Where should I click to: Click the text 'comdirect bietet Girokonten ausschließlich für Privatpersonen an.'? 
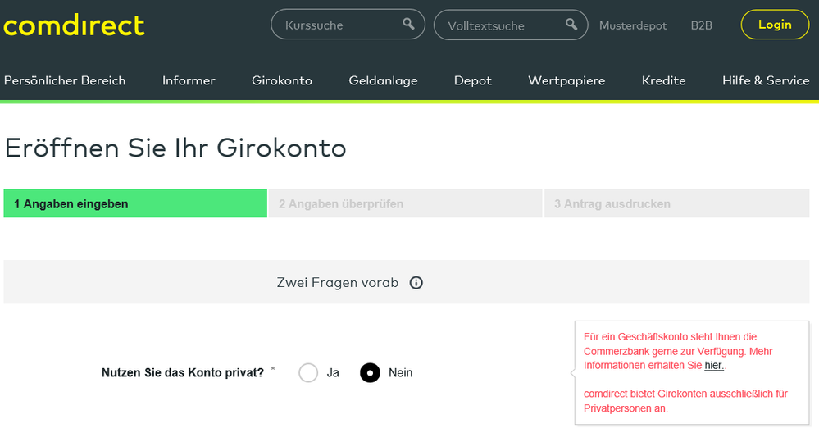click(x=685, y=401)
